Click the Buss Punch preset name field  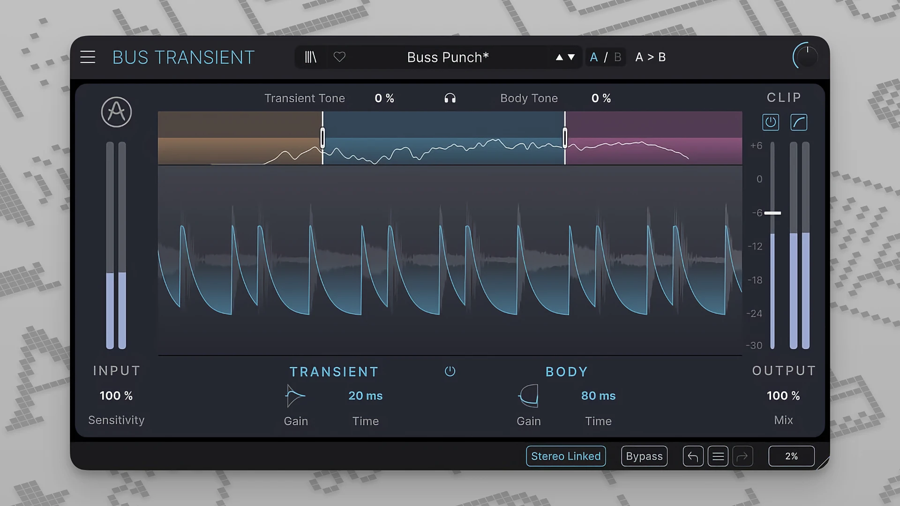pos(448,57)
